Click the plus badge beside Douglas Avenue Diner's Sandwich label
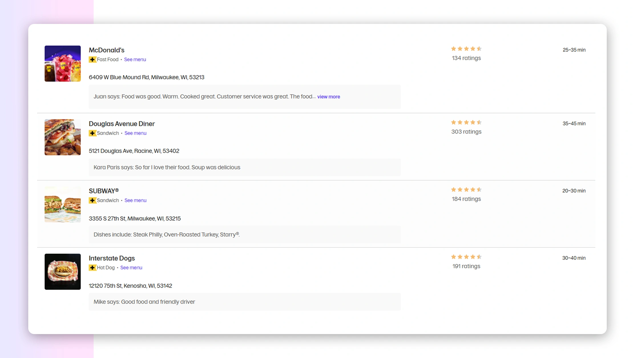Screen dimensions: 635x358 (x=92, y=133)
